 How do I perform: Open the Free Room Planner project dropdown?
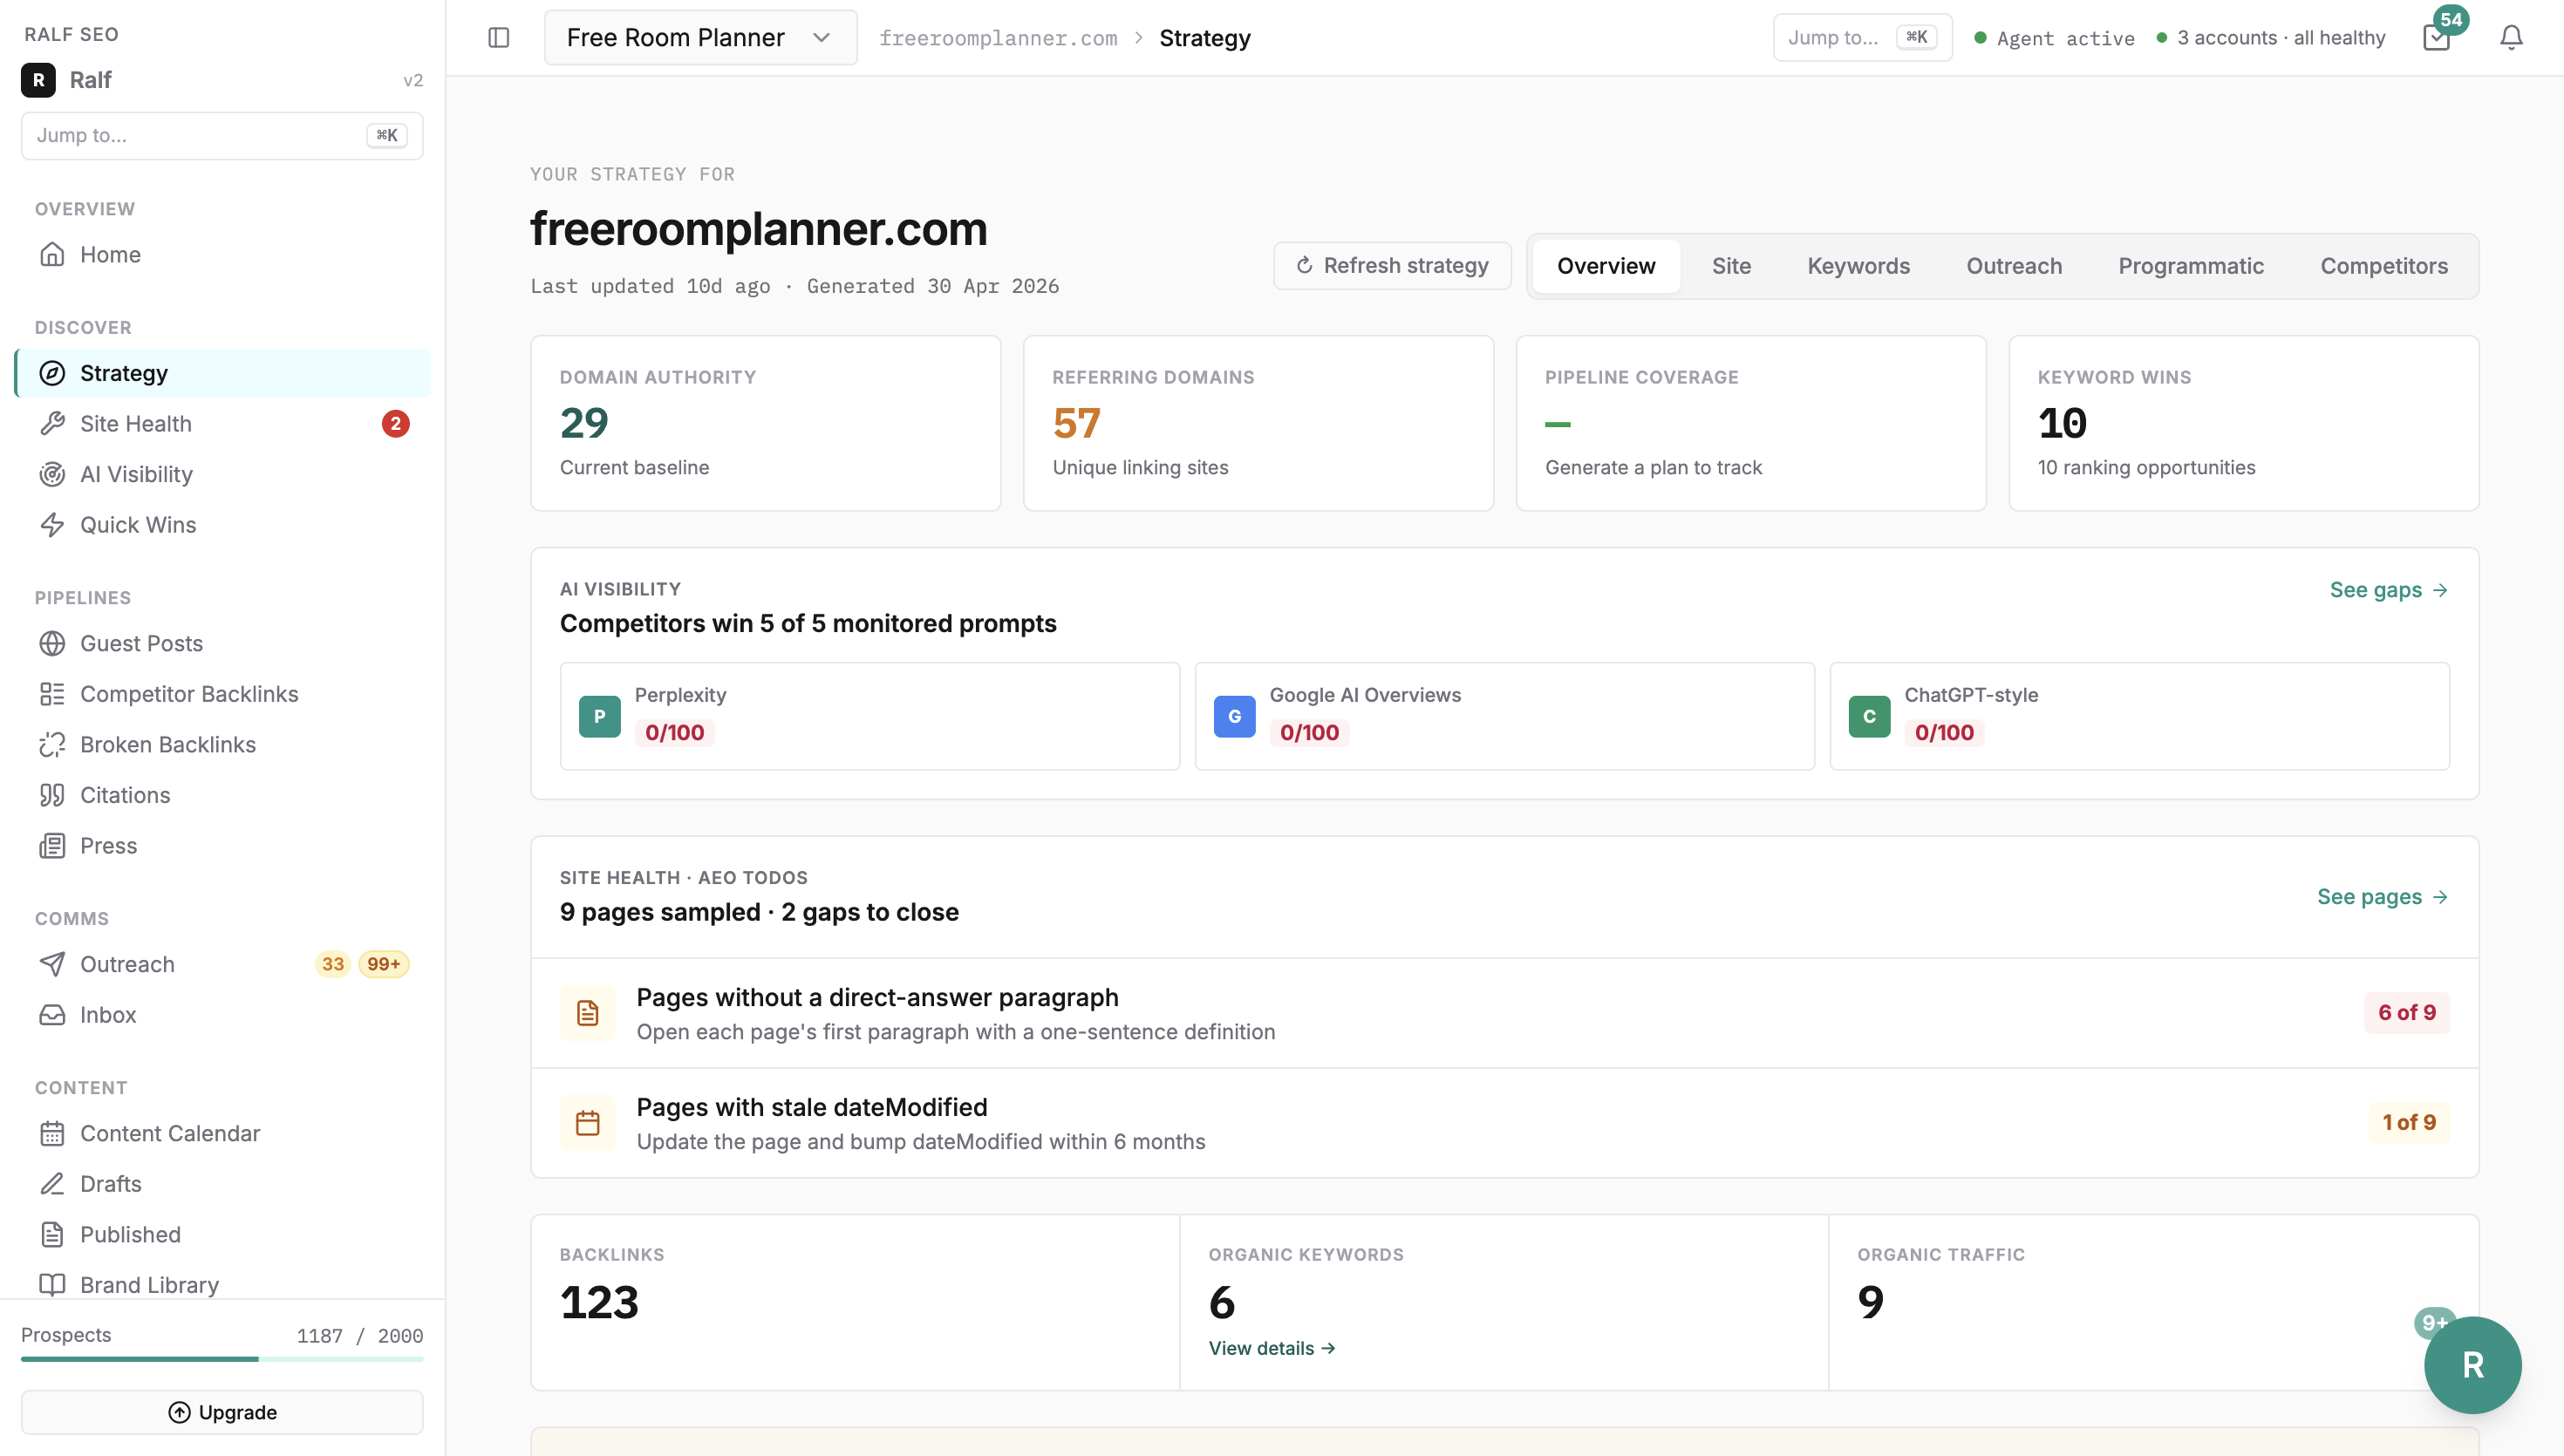[700, 38]
